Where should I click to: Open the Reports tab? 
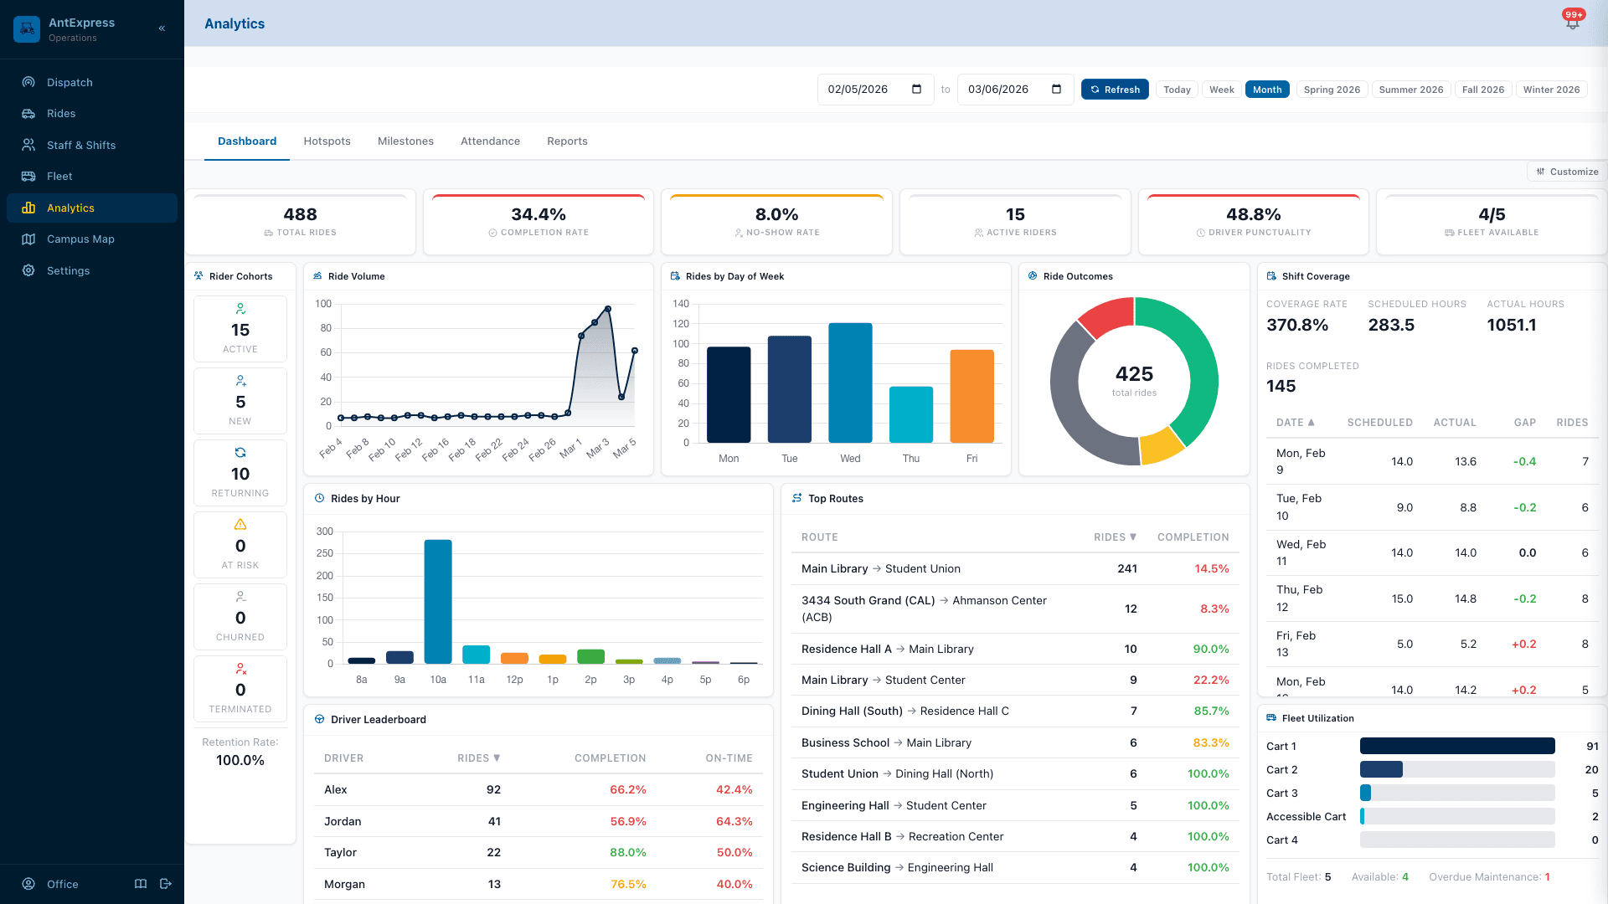(567, 141)
